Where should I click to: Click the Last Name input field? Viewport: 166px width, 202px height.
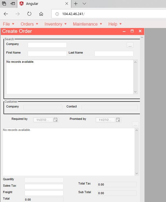pos(114,54)
